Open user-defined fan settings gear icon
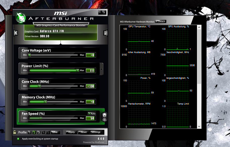Viewport: 230px width, 147px height. click(x=104, y=117)
